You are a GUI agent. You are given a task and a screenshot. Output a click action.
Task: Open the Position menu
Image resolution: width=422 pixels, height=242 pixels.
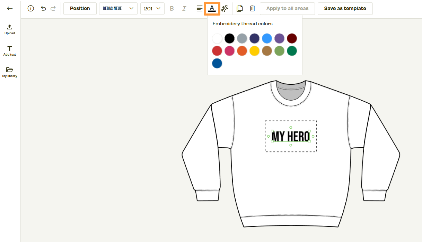click(x=80, y=8)
